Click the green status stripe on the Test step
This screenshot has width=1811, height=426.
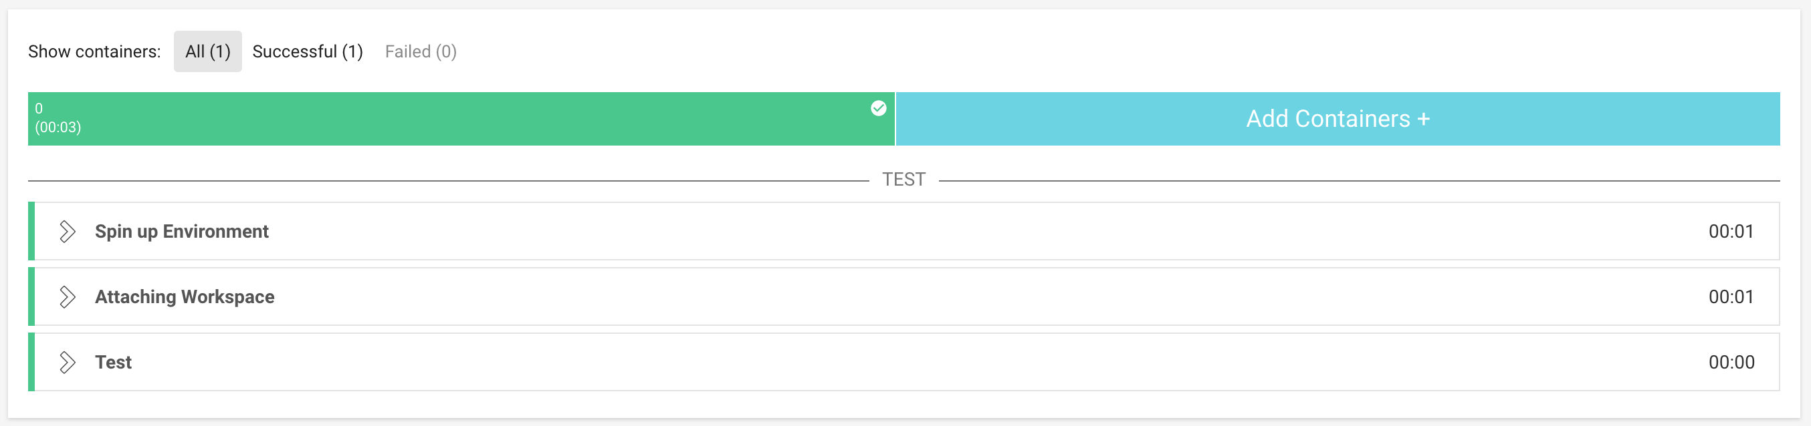[31, 362]
